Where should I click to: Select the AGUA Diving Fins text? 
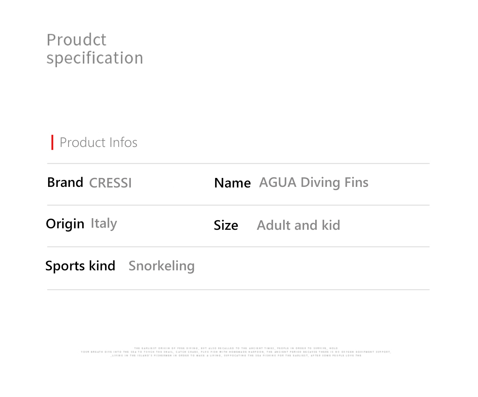click(314, 182)
